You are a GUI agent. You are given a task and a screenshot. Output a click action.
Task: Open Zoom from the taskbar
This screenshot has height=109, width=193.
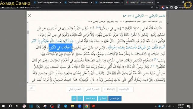[80, 106]
